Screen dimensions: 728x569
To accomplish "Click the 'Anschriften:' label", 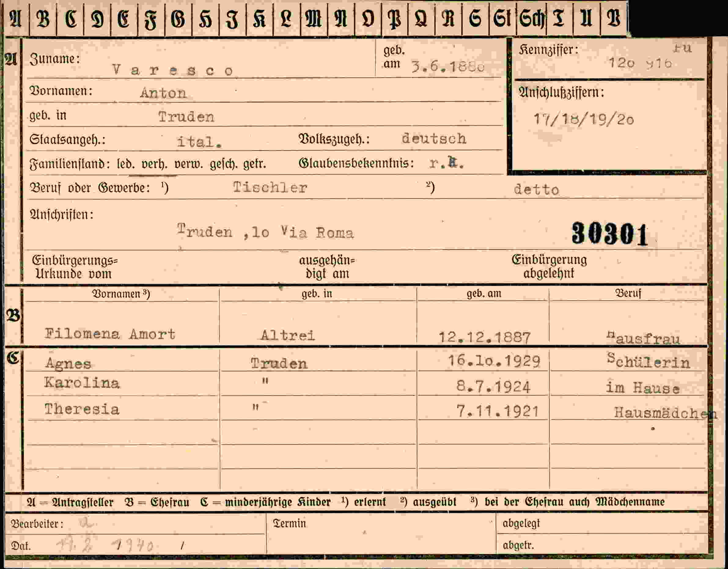I will point(62,214).
